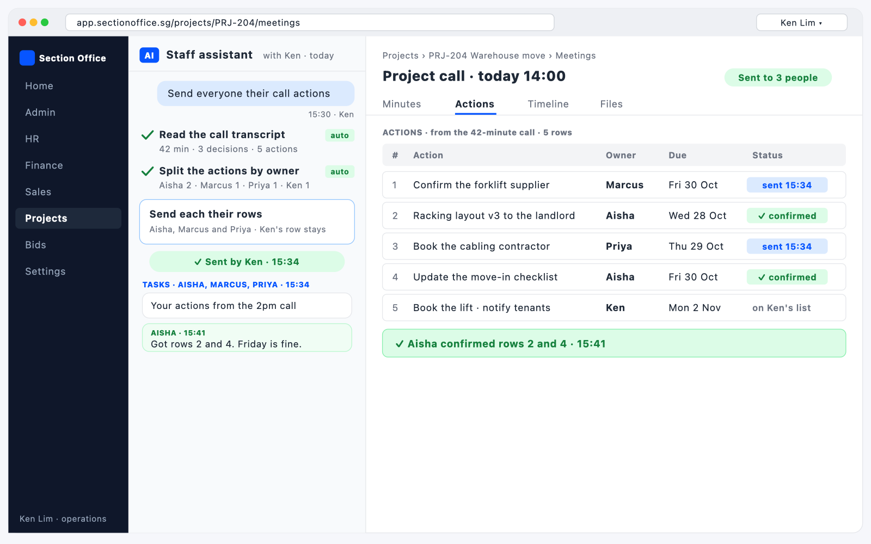Open the Send each their rows card
The image size is (871, 544).
247,222
